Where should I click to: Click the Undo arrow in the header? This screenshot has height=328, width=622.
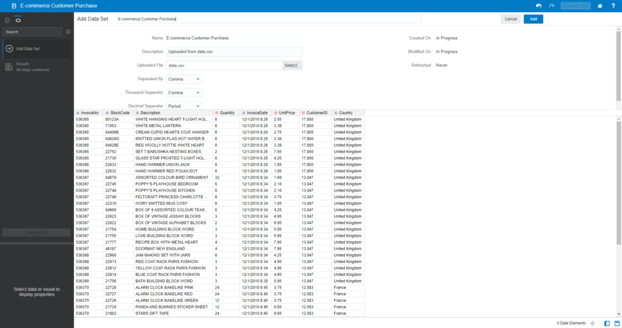click(x=539, y=6)
